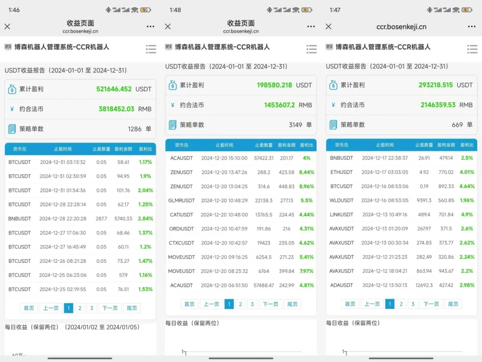Select BTCUSDT row dated 2024-12-31 03:13:32

[80, 162]
